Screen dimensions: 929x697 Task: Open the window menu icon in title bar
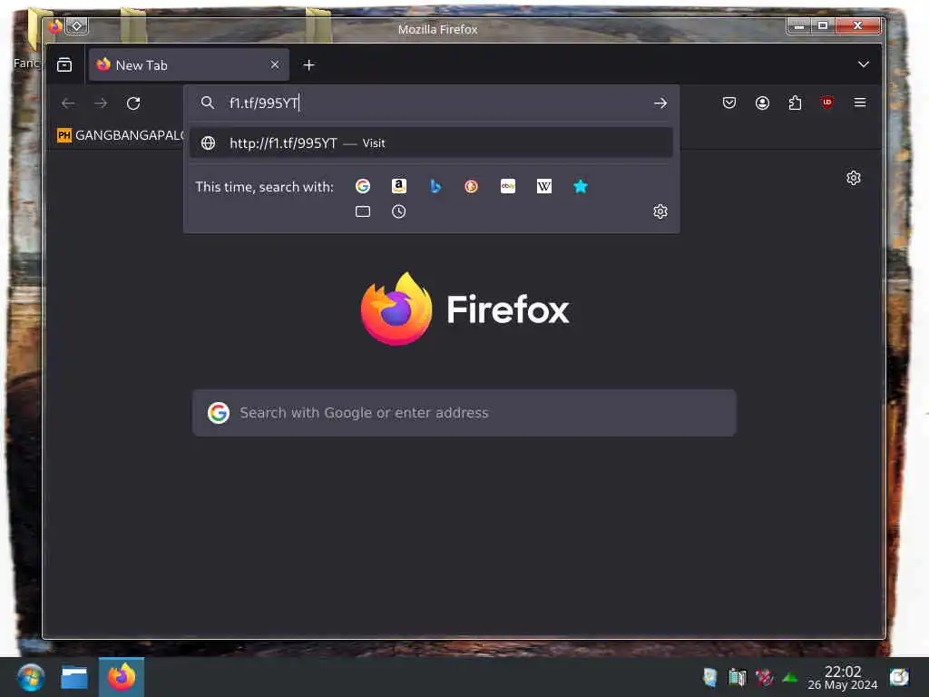click(55, 26)
